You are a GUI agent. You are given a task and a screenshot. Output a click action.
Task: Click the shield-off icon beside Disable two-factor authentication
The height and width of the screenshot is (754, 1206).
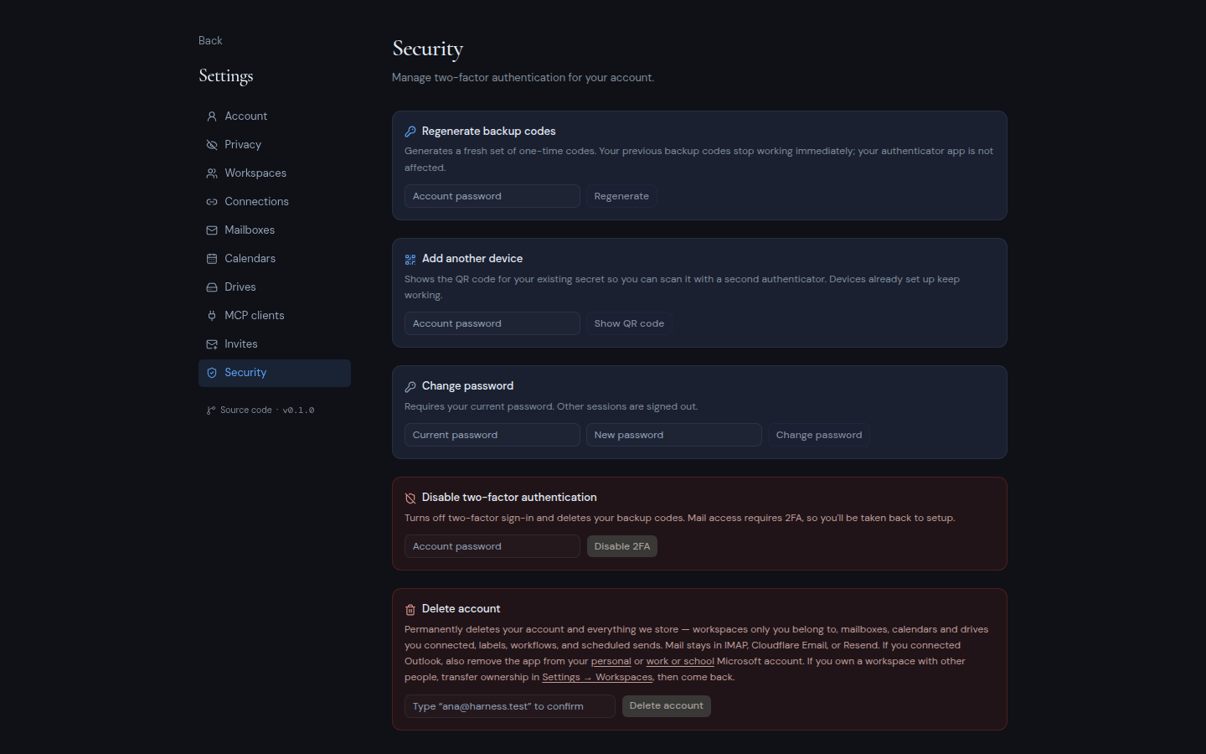(410, 498)
